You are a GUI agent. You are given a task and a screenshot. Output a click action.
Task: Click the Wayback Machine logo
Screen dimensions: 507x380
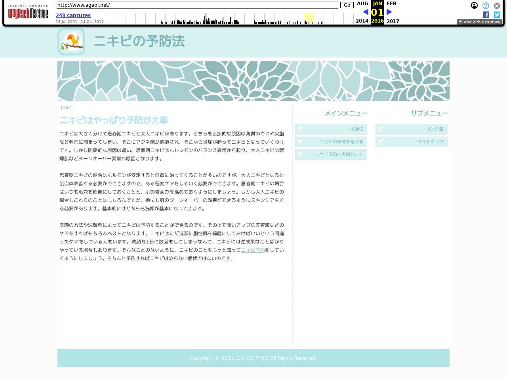point(28,12)
